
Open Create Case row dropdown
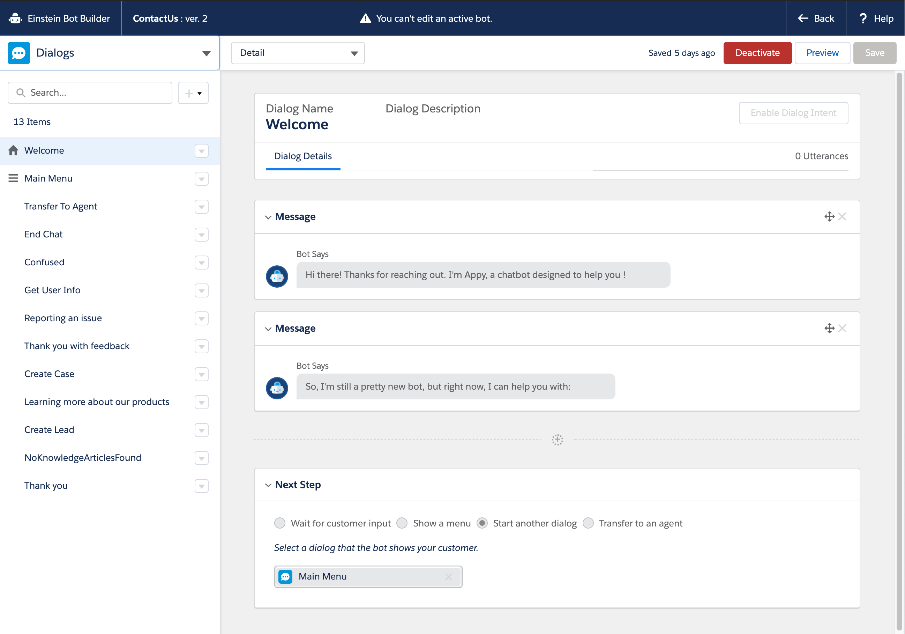pos(201,374)
